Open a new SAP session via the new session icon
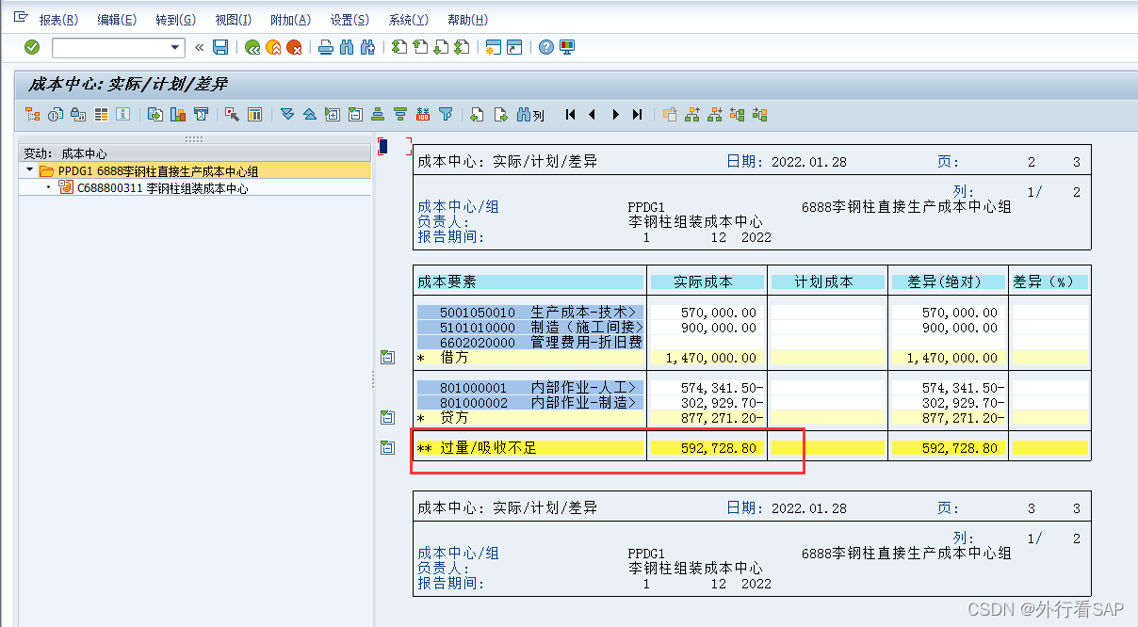This screenshot has width=1138, height=627. [x=494, y=46]
